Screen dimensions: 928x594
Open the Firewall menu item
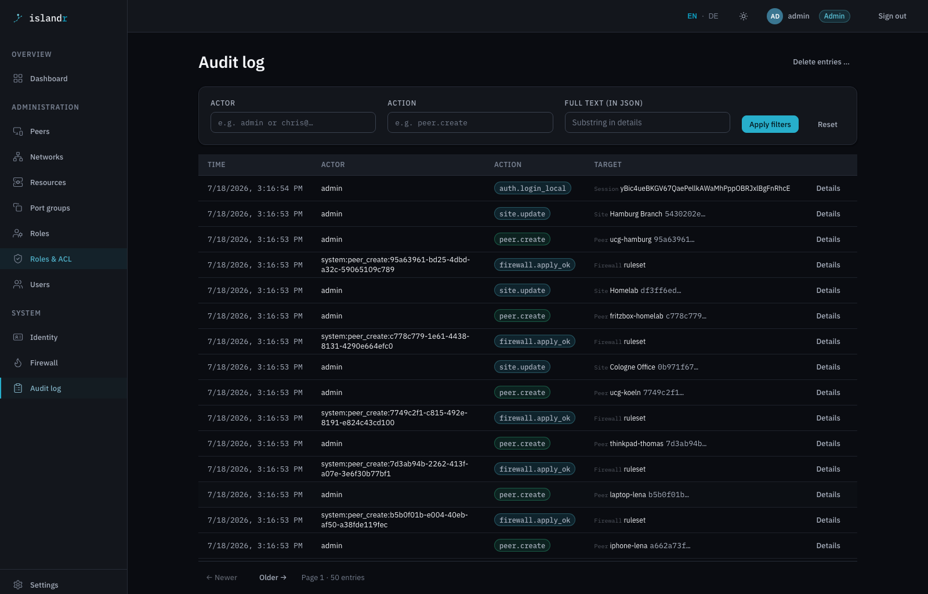tap(63, 363)
